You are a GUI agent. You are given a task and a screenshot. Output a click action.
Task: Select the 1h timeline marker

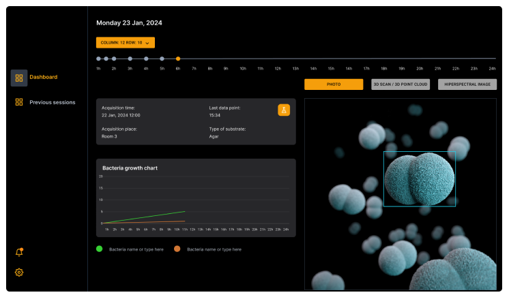pyautogui.click(x=98, y=59)
